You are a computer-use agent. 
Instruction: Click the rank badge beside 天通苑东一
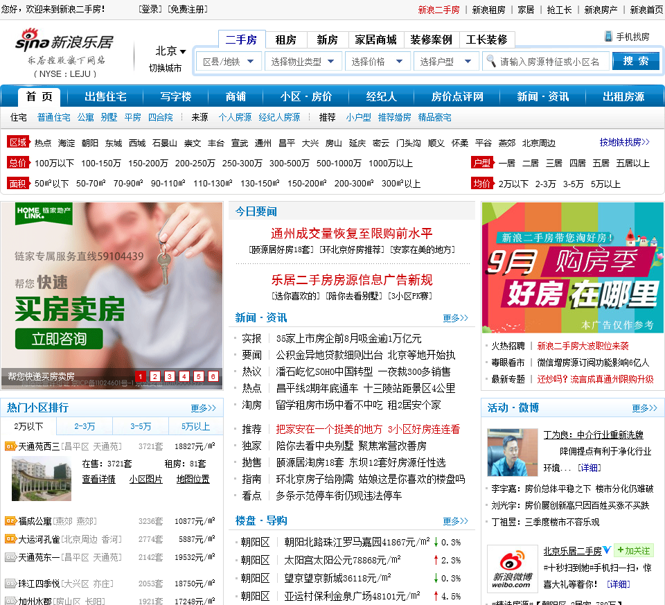(x=10, y=557)
